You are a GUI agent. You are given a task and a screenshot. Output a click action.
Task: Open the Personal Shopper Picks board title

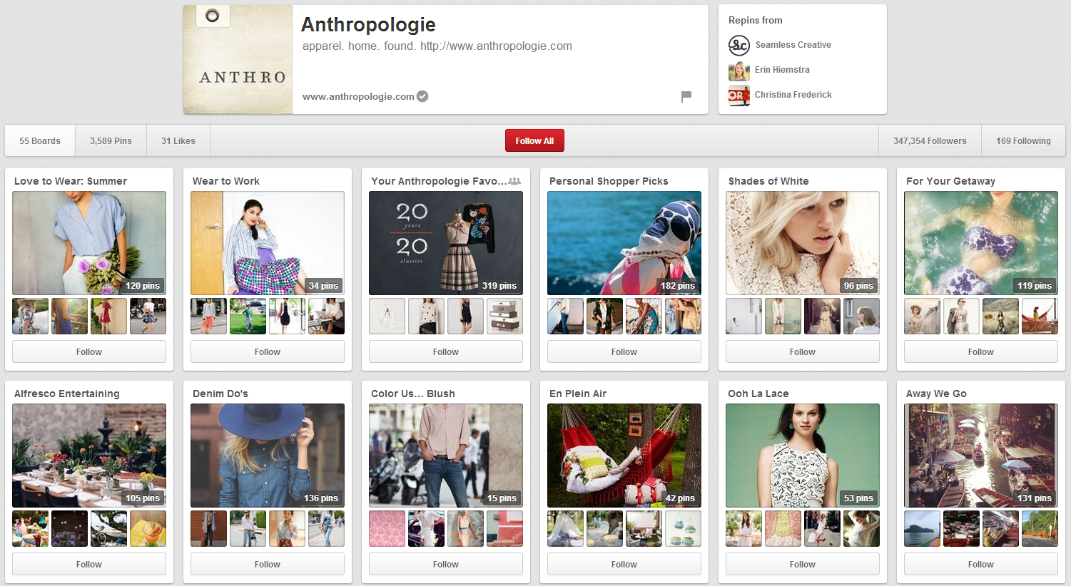(x=609, y=181)
